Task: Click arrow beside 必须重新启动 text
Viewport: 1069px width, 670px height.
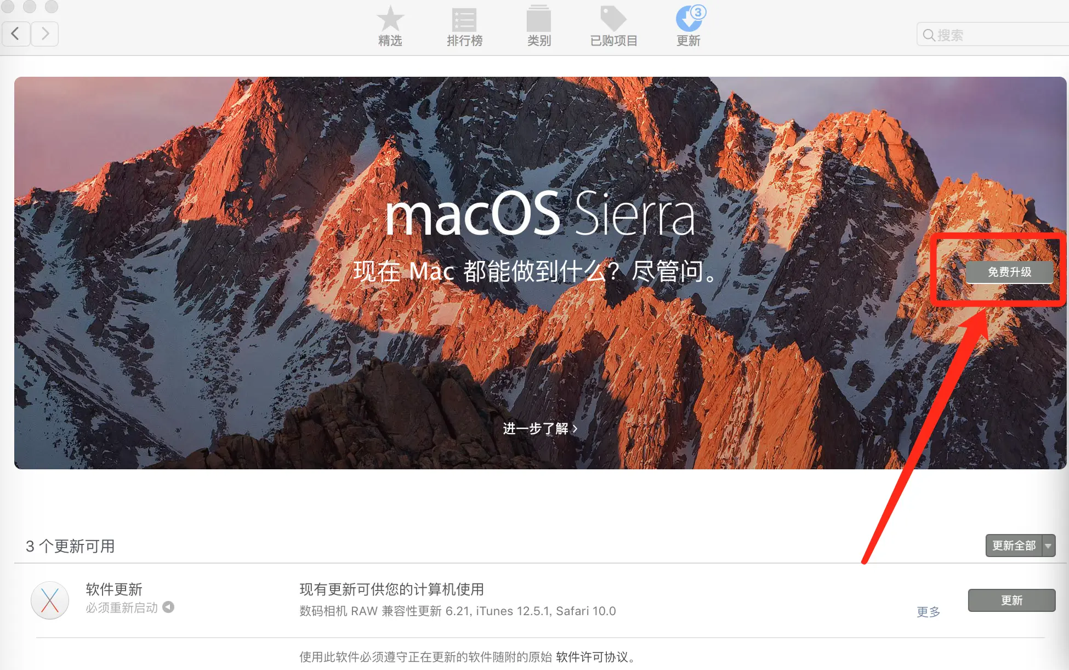Action: tap(168, 607)
